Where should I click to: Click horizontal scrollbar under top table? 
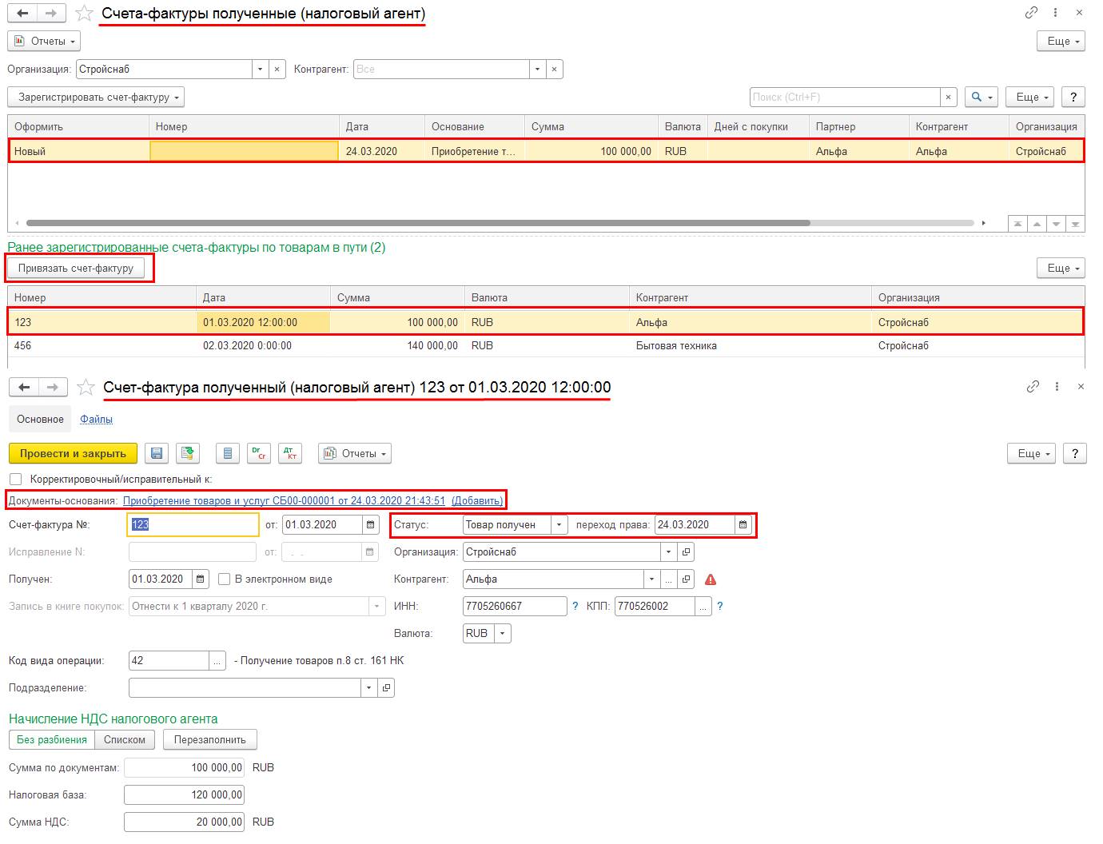[418, 223]
